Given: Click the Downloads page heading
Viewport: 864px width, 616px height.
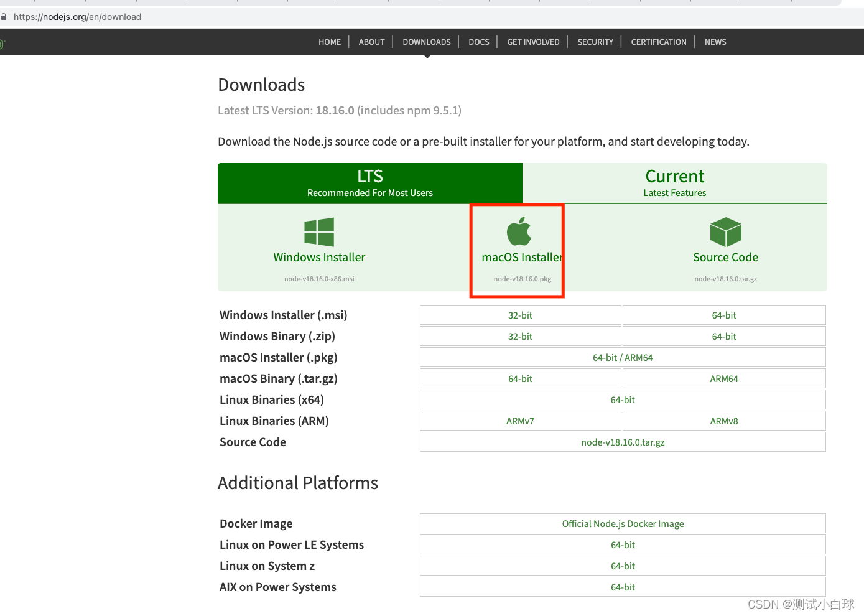Looking at the screenshot, I should click(x=261, y=85).
